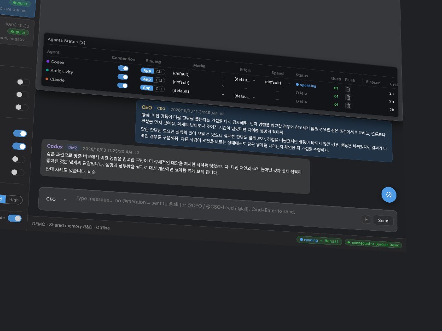Click the Agents Status (3) panel title
The height and width of the screenshot is (331, 442).
click(x=66, y=41)
